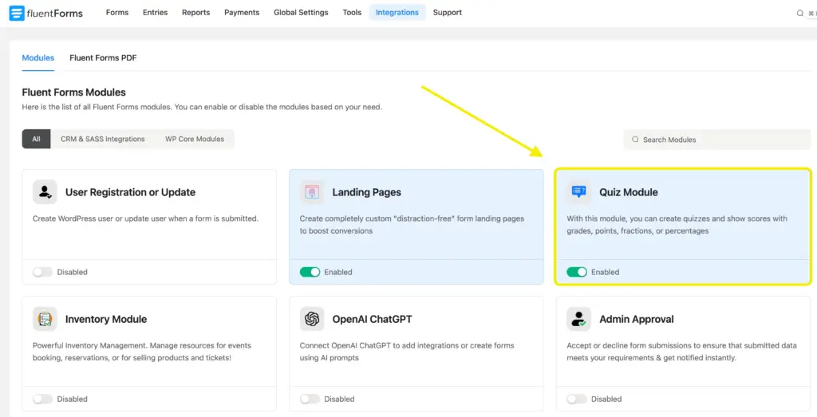This screenshot has width=817, height=417.
Task: Enable the Admin Approval toggle
Action: [577, 399]
